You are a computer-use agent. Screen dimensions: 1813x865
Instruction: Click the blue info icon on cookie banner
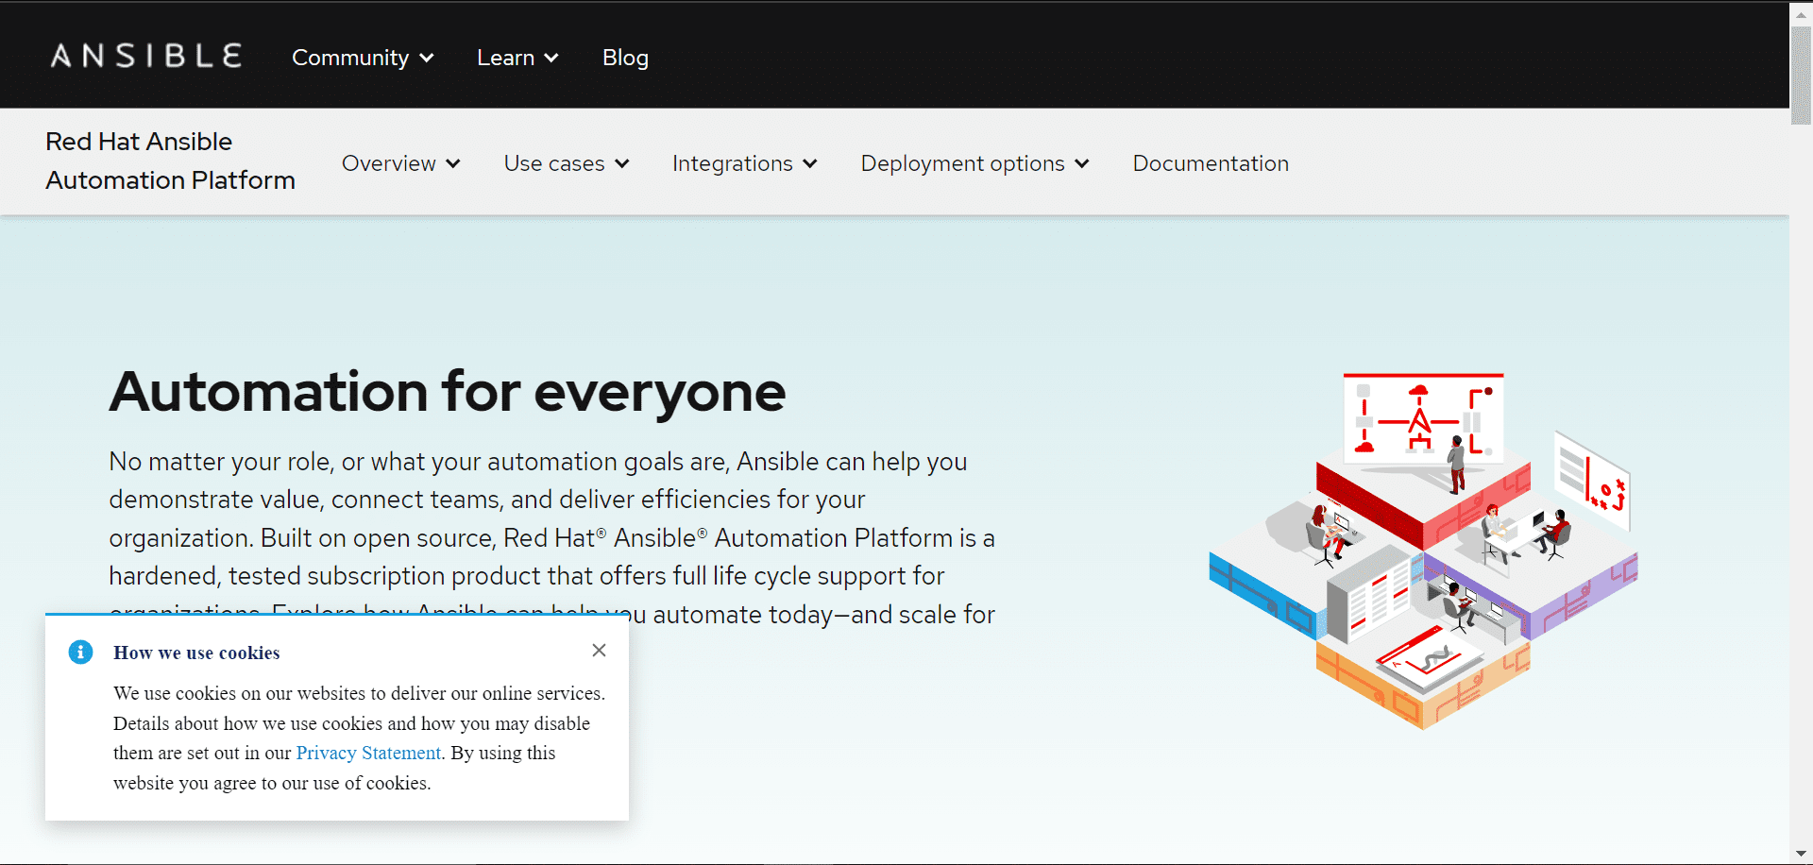pos(80,652)
